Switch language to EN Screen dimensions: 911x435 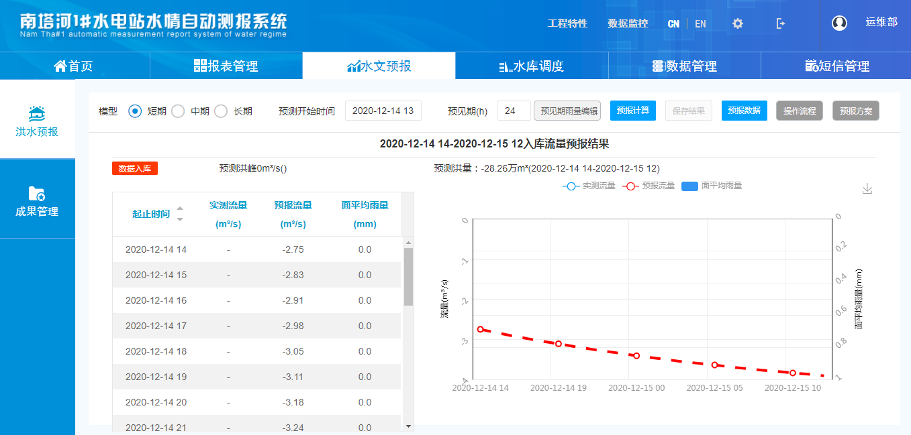[700, 23]
